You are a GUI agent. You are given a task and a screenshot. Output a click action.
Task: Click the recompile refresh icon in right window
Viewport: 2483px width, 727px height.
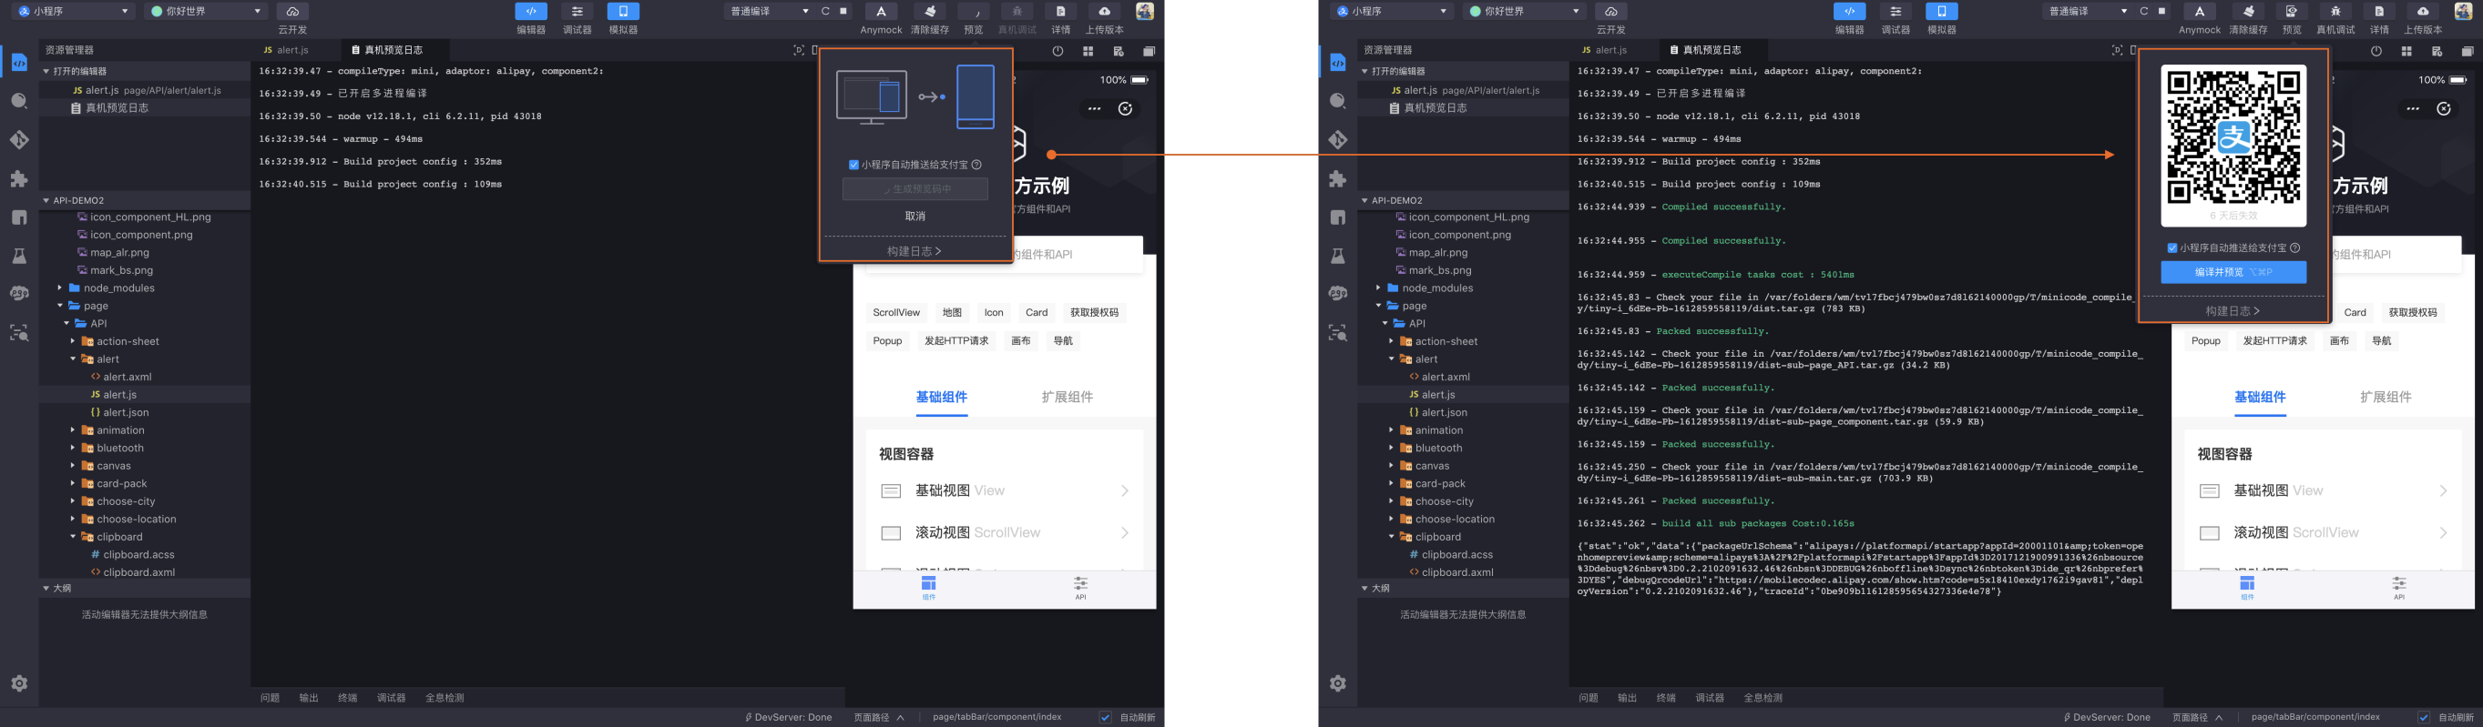click(2144, 12)
